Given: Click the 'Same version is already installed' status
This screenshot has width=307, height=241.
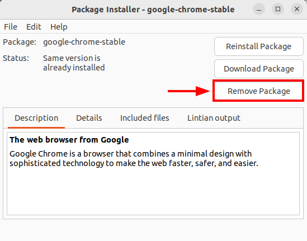Looking at the screenshot, I should pyautogui.click(x=74, y=63).
